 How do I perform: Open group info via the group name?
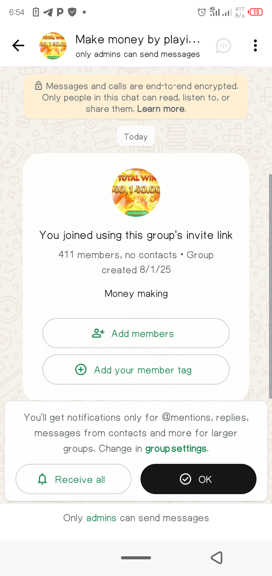138,40
